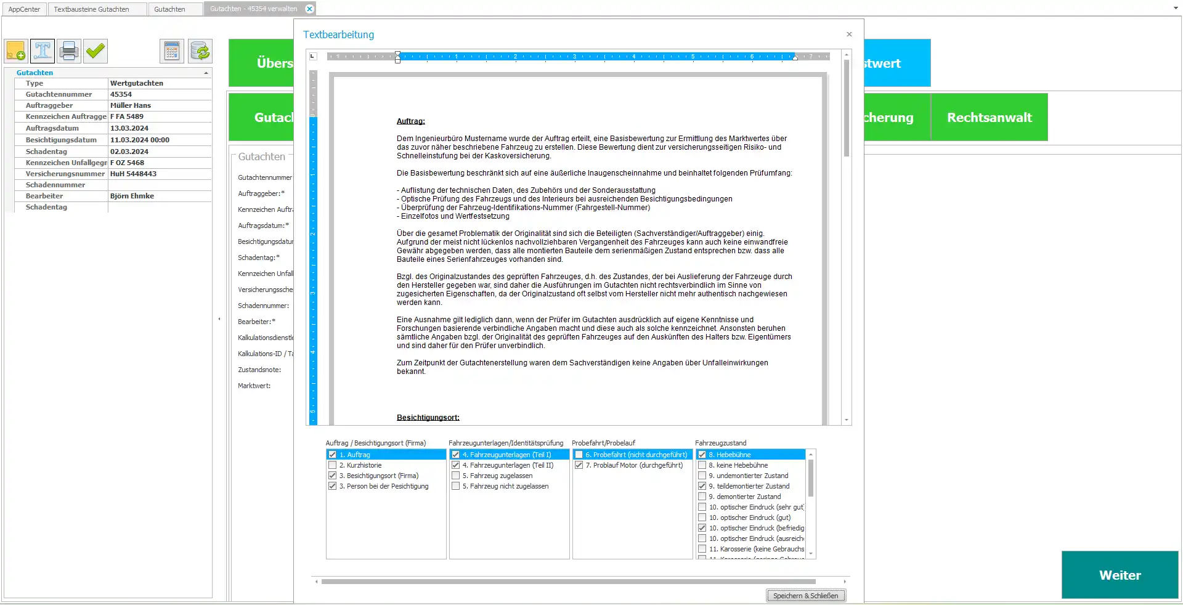Click the Versicherungsnummer HuH 5448443 value
Screen dimensions: 1183x605
tap(160, 174)
